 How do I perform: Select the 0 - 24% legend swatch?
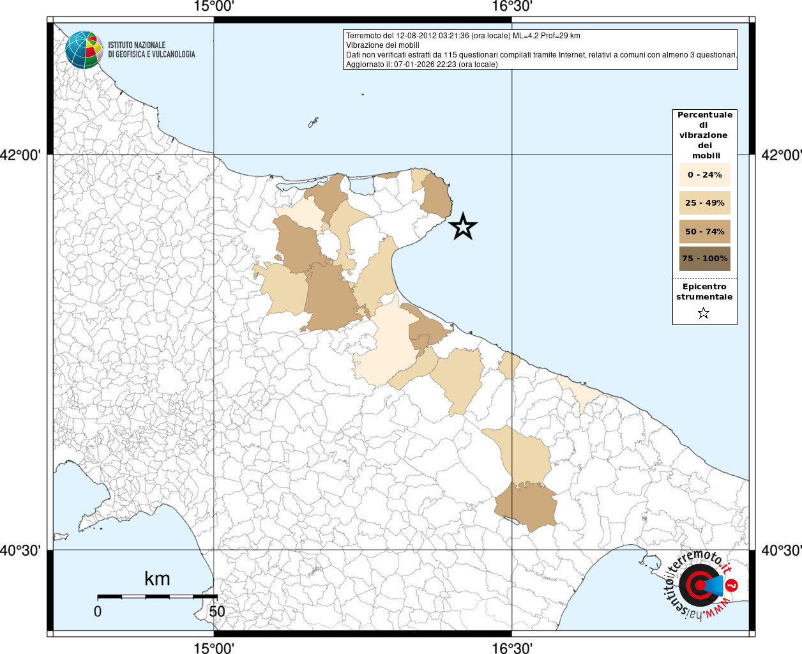point(704,175)
